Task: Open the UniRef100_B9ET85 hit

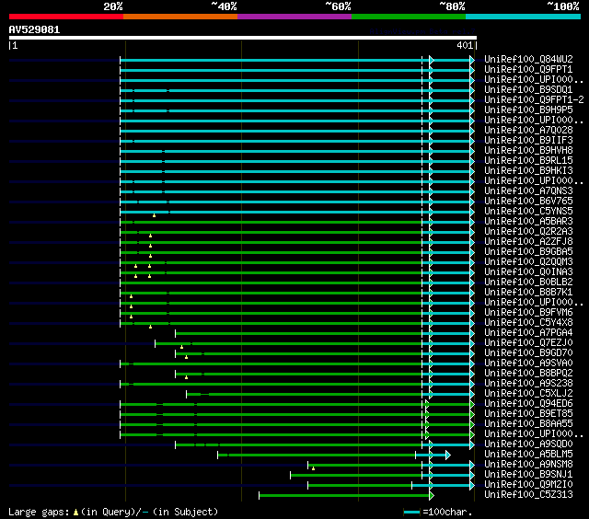Action: (x=528, y=414)
